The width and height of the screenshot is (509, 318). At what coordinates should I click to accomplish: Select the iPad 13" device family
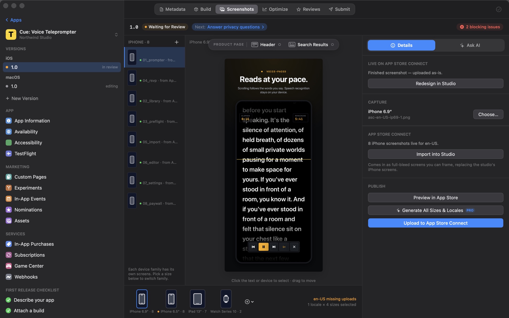tap(197, 301)
